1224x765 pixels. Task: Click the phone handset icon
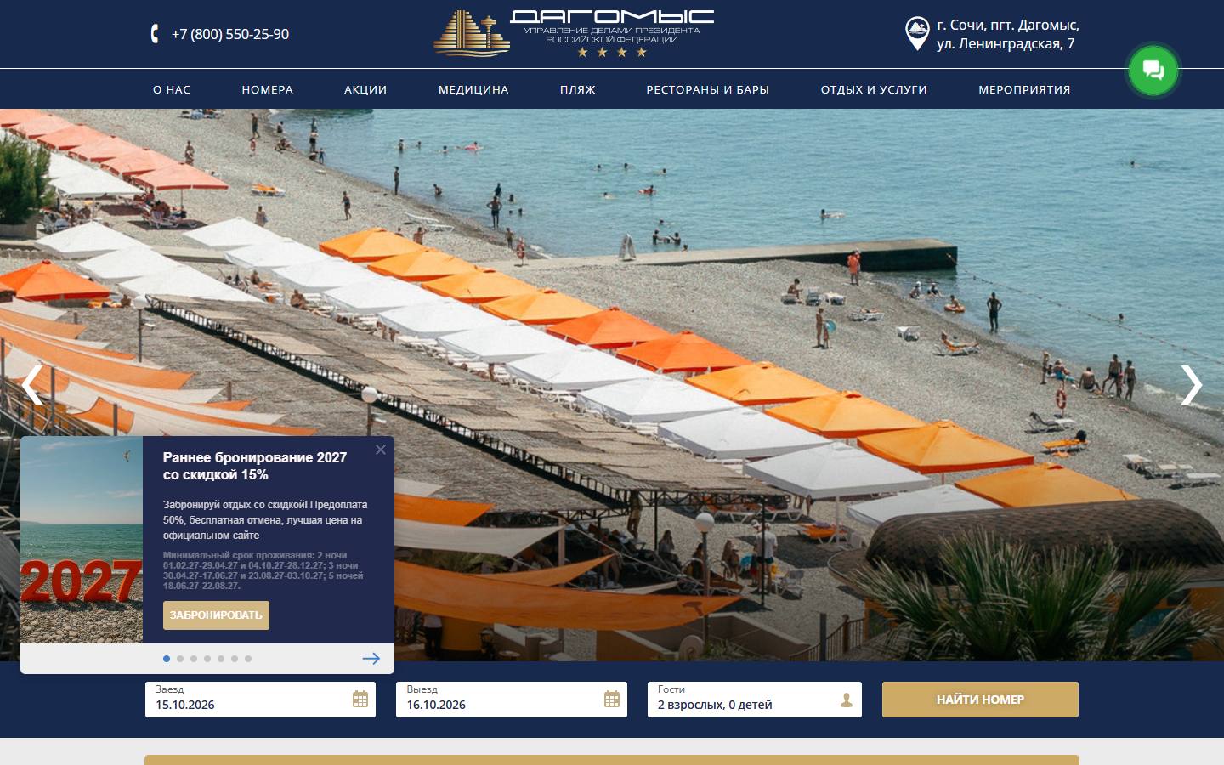tap(155, 34)
